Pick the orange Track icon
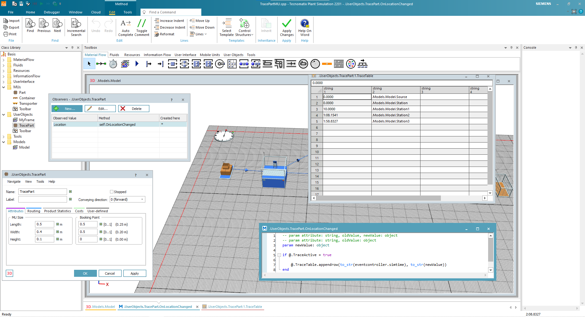585x317 pixels. click(327, 64)
